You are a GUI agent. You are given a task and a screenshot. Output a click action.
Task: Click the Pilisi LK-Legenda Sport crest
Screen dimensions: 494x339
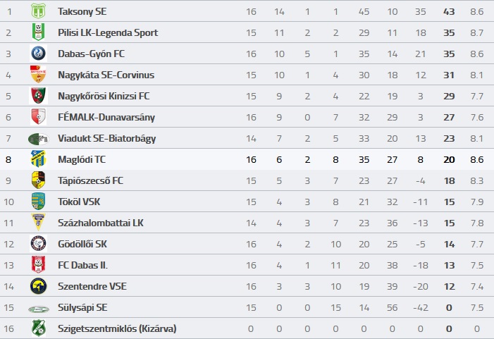[39, 32]
